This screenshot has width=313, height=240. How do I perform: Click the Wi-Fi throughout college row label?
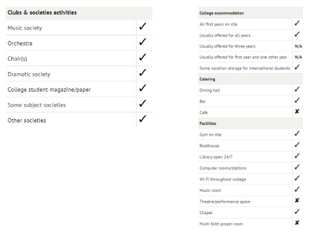tap(223, 179)
